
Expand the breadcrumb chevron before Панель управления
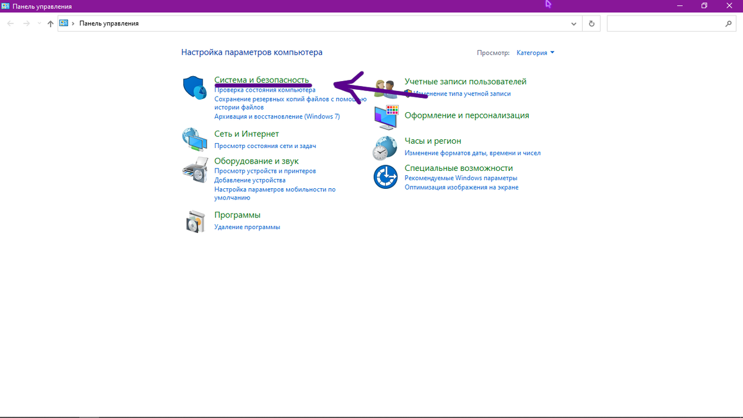[73, 24]
